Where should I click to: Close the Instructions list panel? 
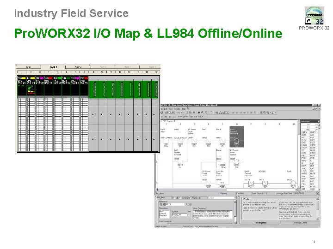(319, 121)
